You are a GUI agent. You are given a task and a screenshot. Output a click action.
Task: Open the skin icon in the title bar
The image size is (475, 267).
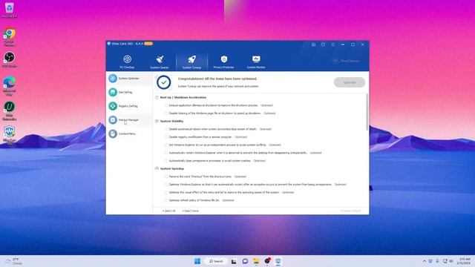(324, 44)
